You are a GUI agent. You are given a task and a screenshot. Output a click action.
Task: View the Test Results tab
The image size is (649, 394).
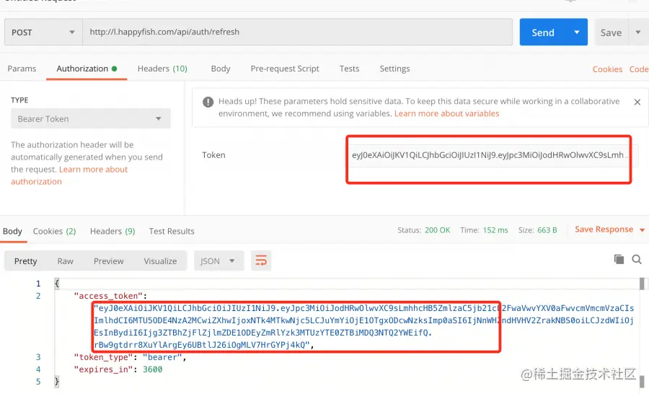[x=172, y=231]
